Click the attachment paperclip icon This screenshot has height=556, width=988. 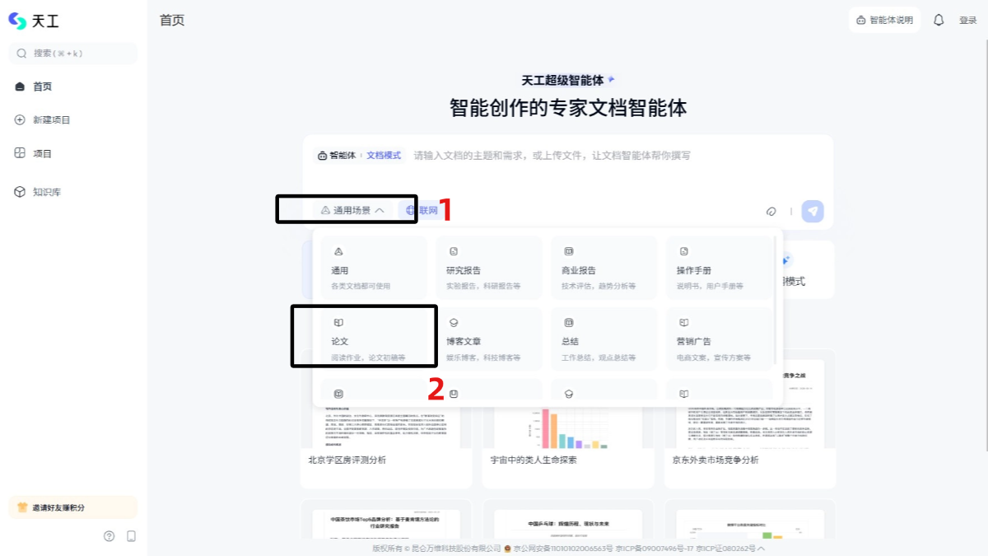771,211
